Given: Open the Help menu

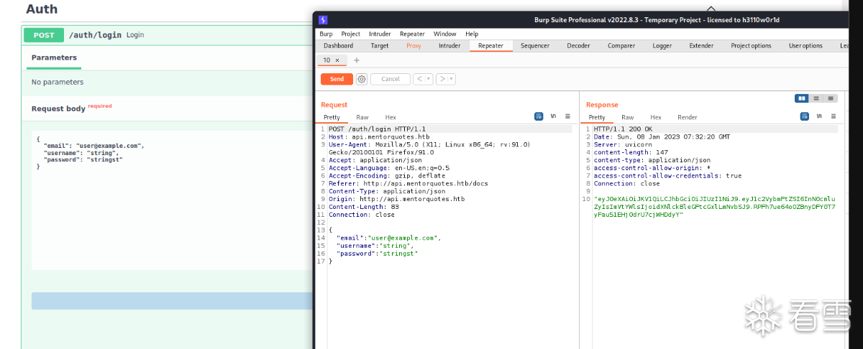Looking at the screenshot, I should (x=472, y=34).
